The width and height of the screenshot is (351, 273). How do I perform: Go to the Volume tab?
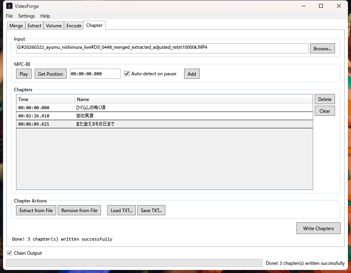(54, 26)
